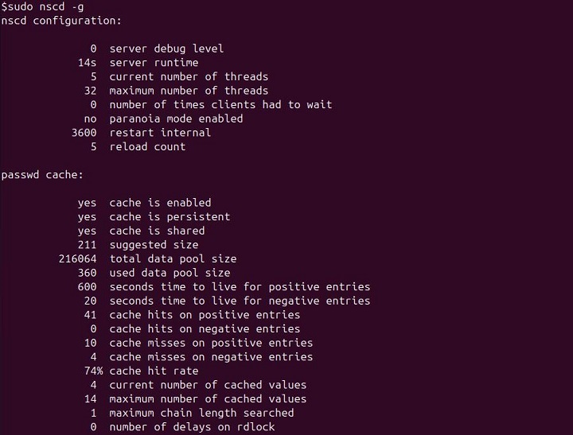Select the 'cache is persistent' text

(170, 216)
